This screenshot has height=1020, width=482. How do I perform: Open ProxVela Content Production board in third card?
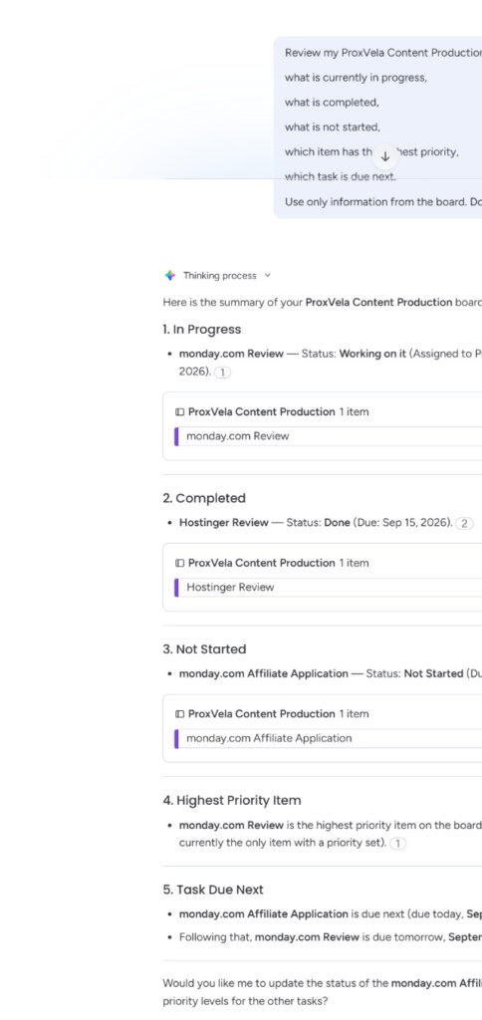coord(262,713)
